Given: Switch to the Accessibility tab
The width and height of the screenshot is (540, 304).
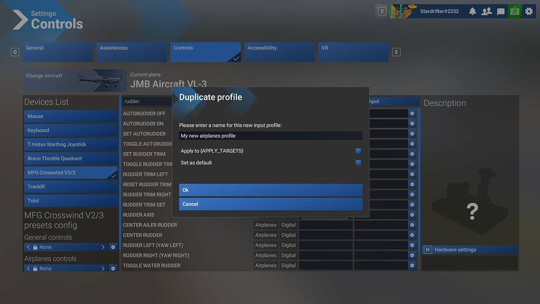Looking at the screenshot, I should (x=279, y=51).
